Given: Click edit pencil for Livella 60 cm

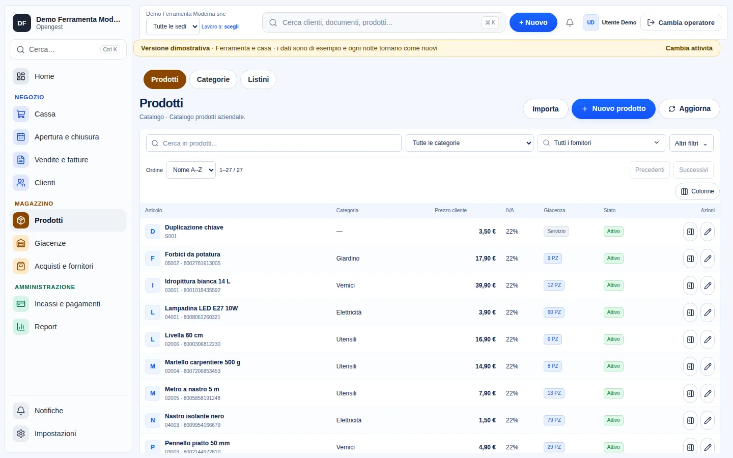Looking at the screenshot, I should click(x=708, y=339).
